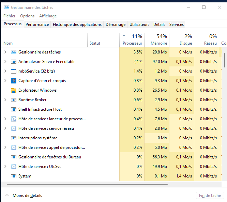Click the Fin de tâche button
The width and height of the screenshot is (227, 202).
[x=210, y=196]
